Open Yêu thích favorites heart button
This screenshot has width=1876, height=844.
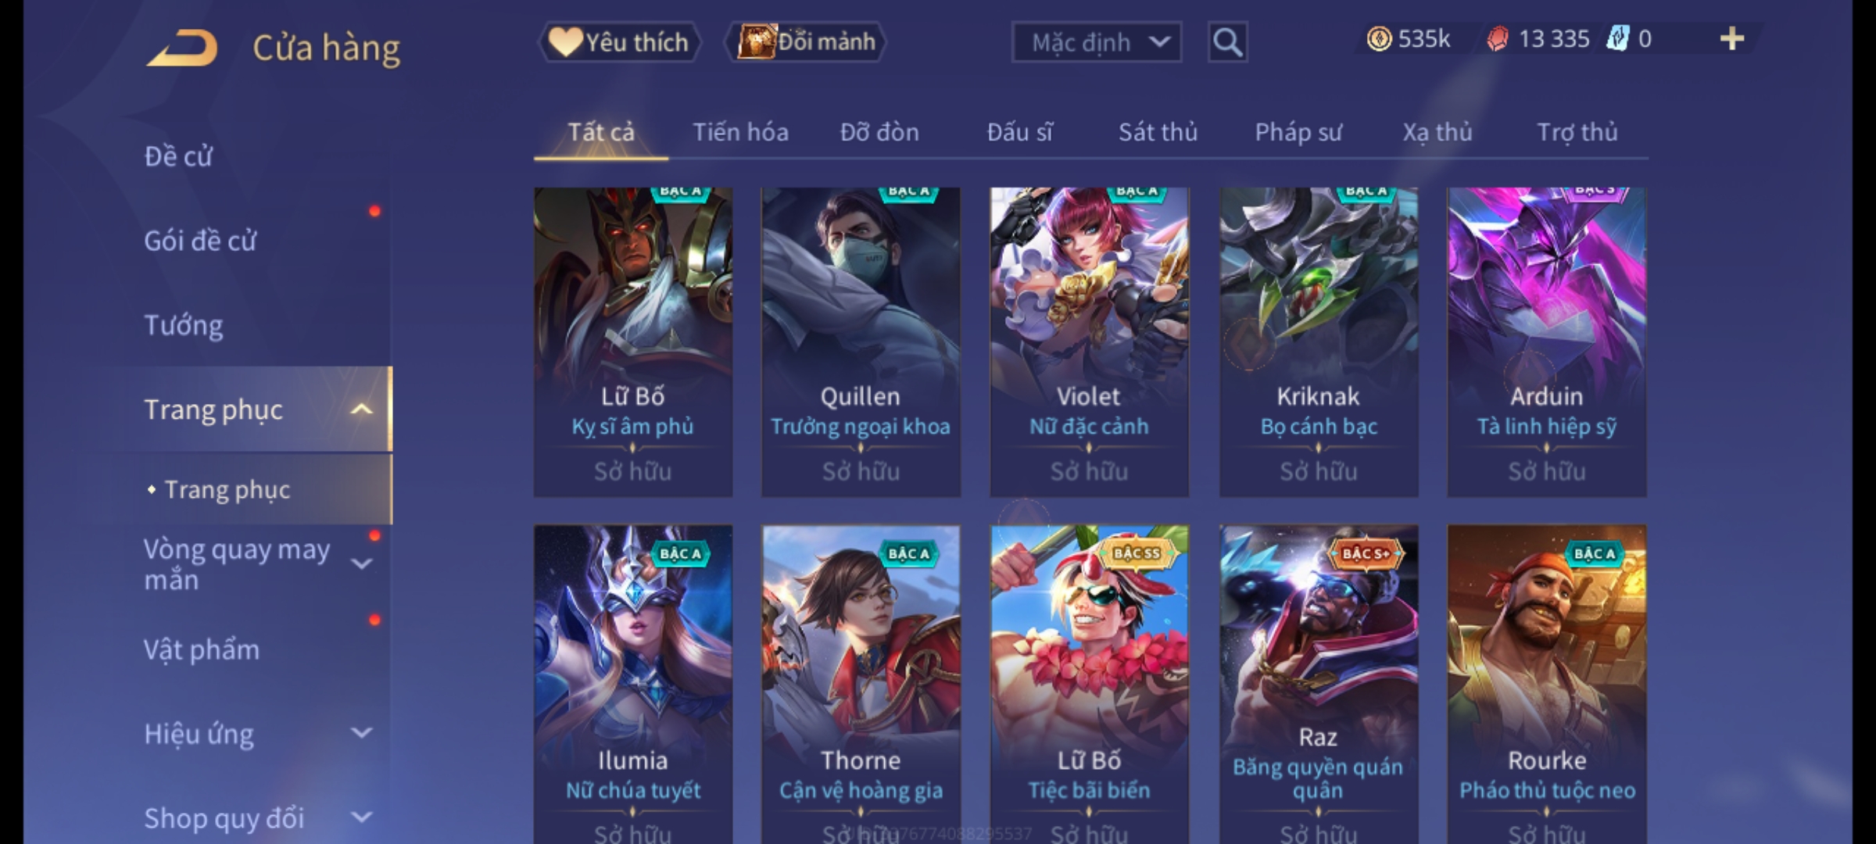(x=619, y=42)
